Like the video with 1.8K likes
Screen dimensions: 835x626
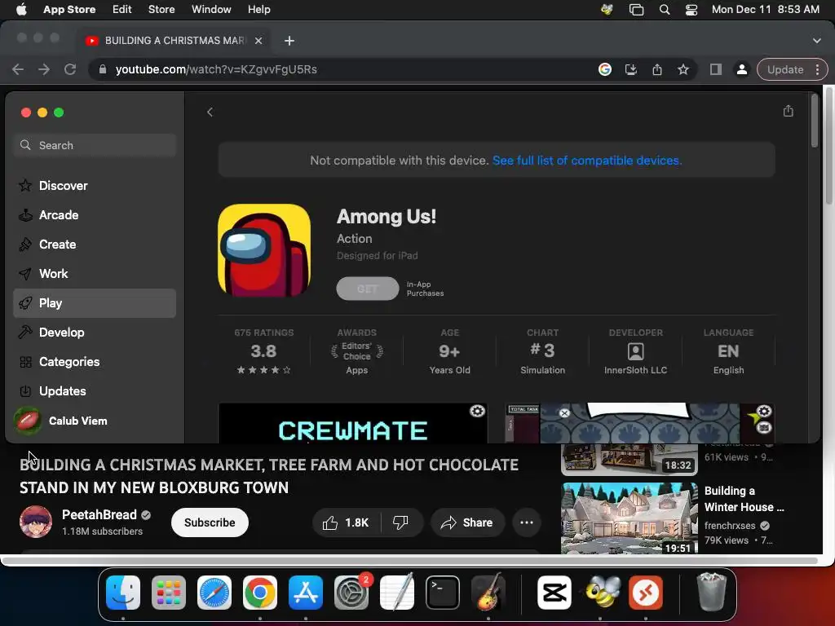346,522
